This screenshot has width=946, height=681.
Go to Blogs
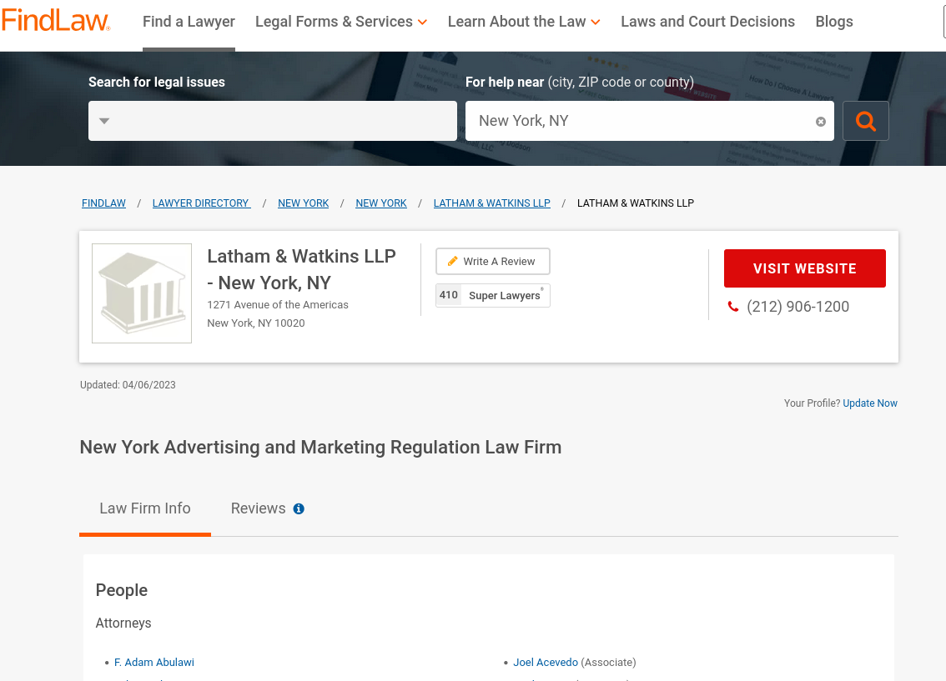(833, 22)
